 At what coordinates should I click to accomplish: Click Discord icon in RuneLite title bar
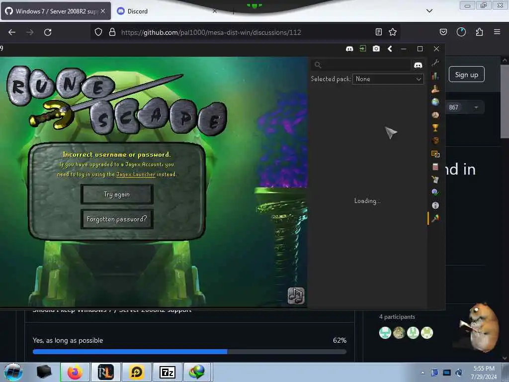pos(349,49)
